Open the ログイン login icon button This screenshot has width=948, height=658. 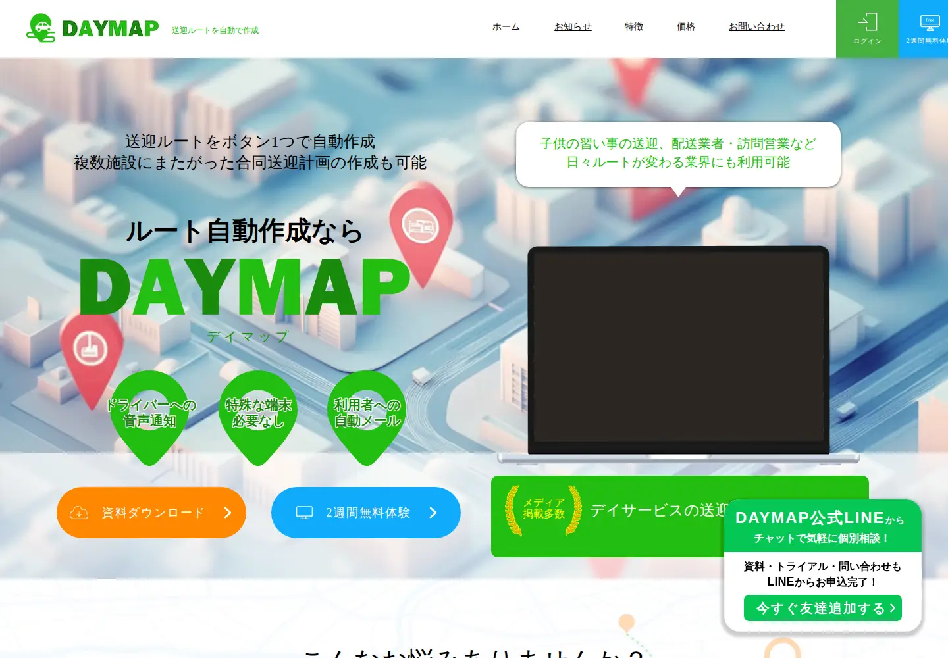tap(867, 29)
